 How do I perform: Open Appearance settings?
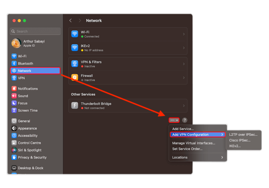(35, 128)
